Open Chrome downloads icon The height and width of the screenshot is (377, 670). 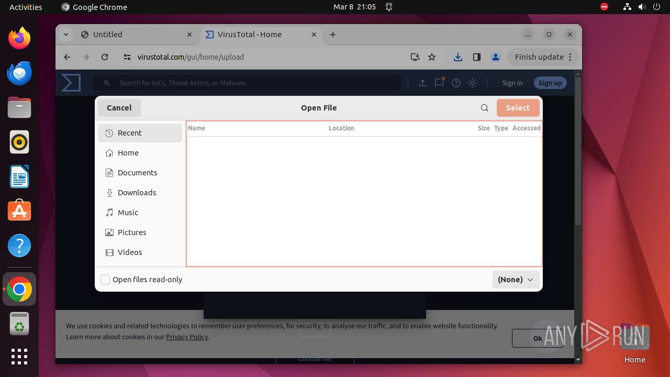(458, 57)
